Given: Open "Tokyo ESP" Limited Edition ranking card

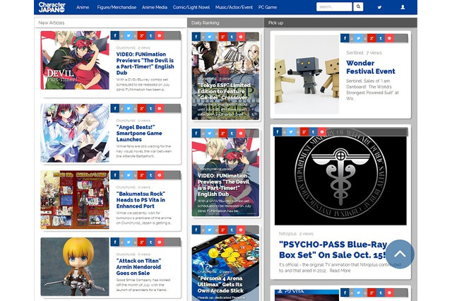Looking at the screenshot, I should (x=224, y=91).
